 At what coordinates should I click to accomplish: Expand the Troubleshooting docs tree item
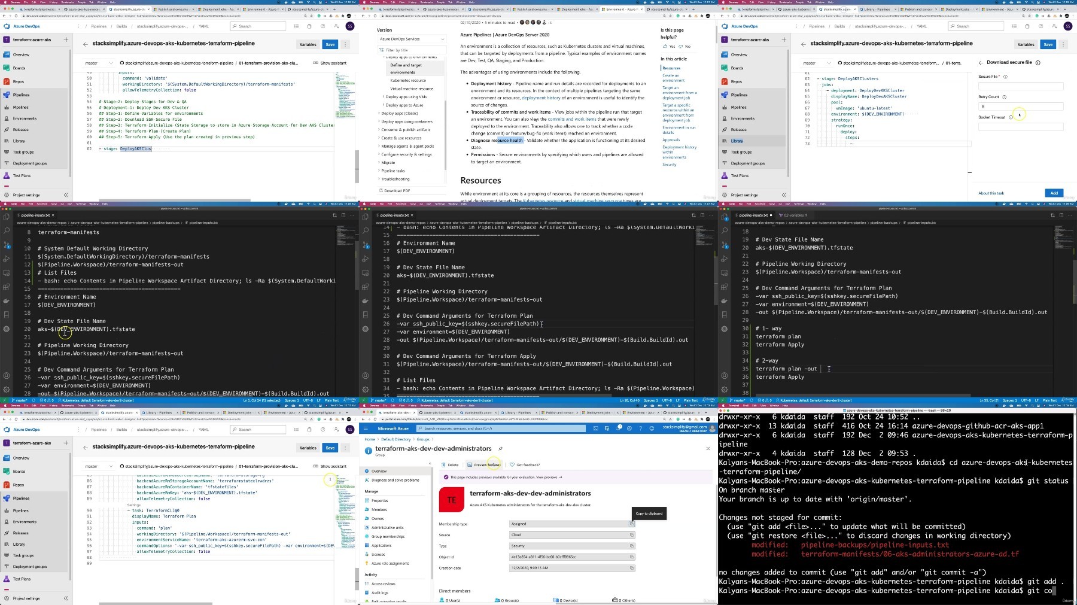pyautogui.click(x=395, y=179)
